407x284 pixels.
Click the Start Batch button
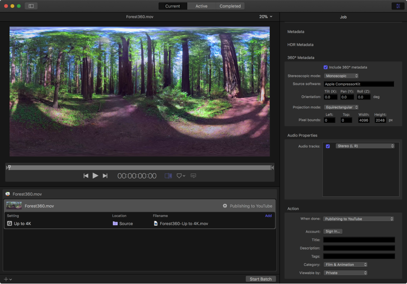coord(261,279)
